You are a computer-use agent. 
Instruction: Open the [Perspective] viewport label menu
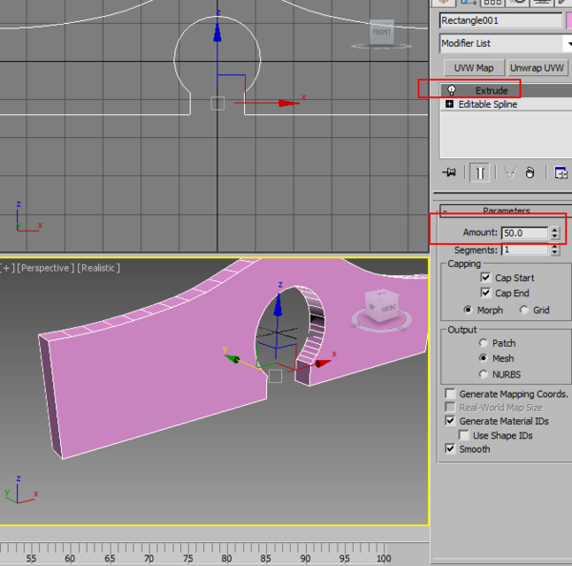pos(45,268)
